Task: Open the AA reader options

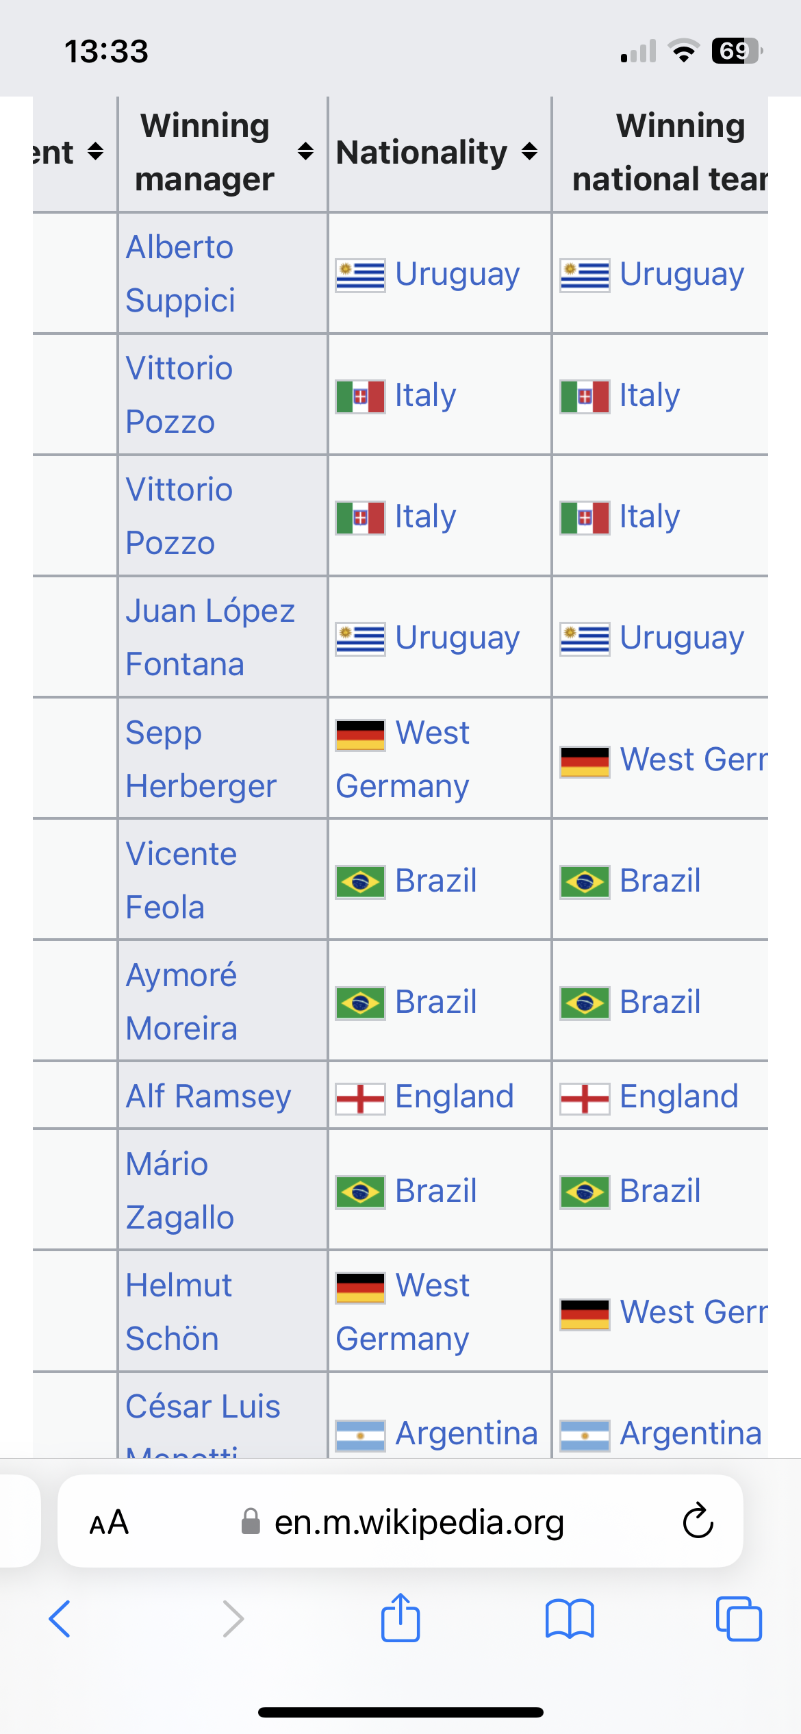Action: [109, 1522]
